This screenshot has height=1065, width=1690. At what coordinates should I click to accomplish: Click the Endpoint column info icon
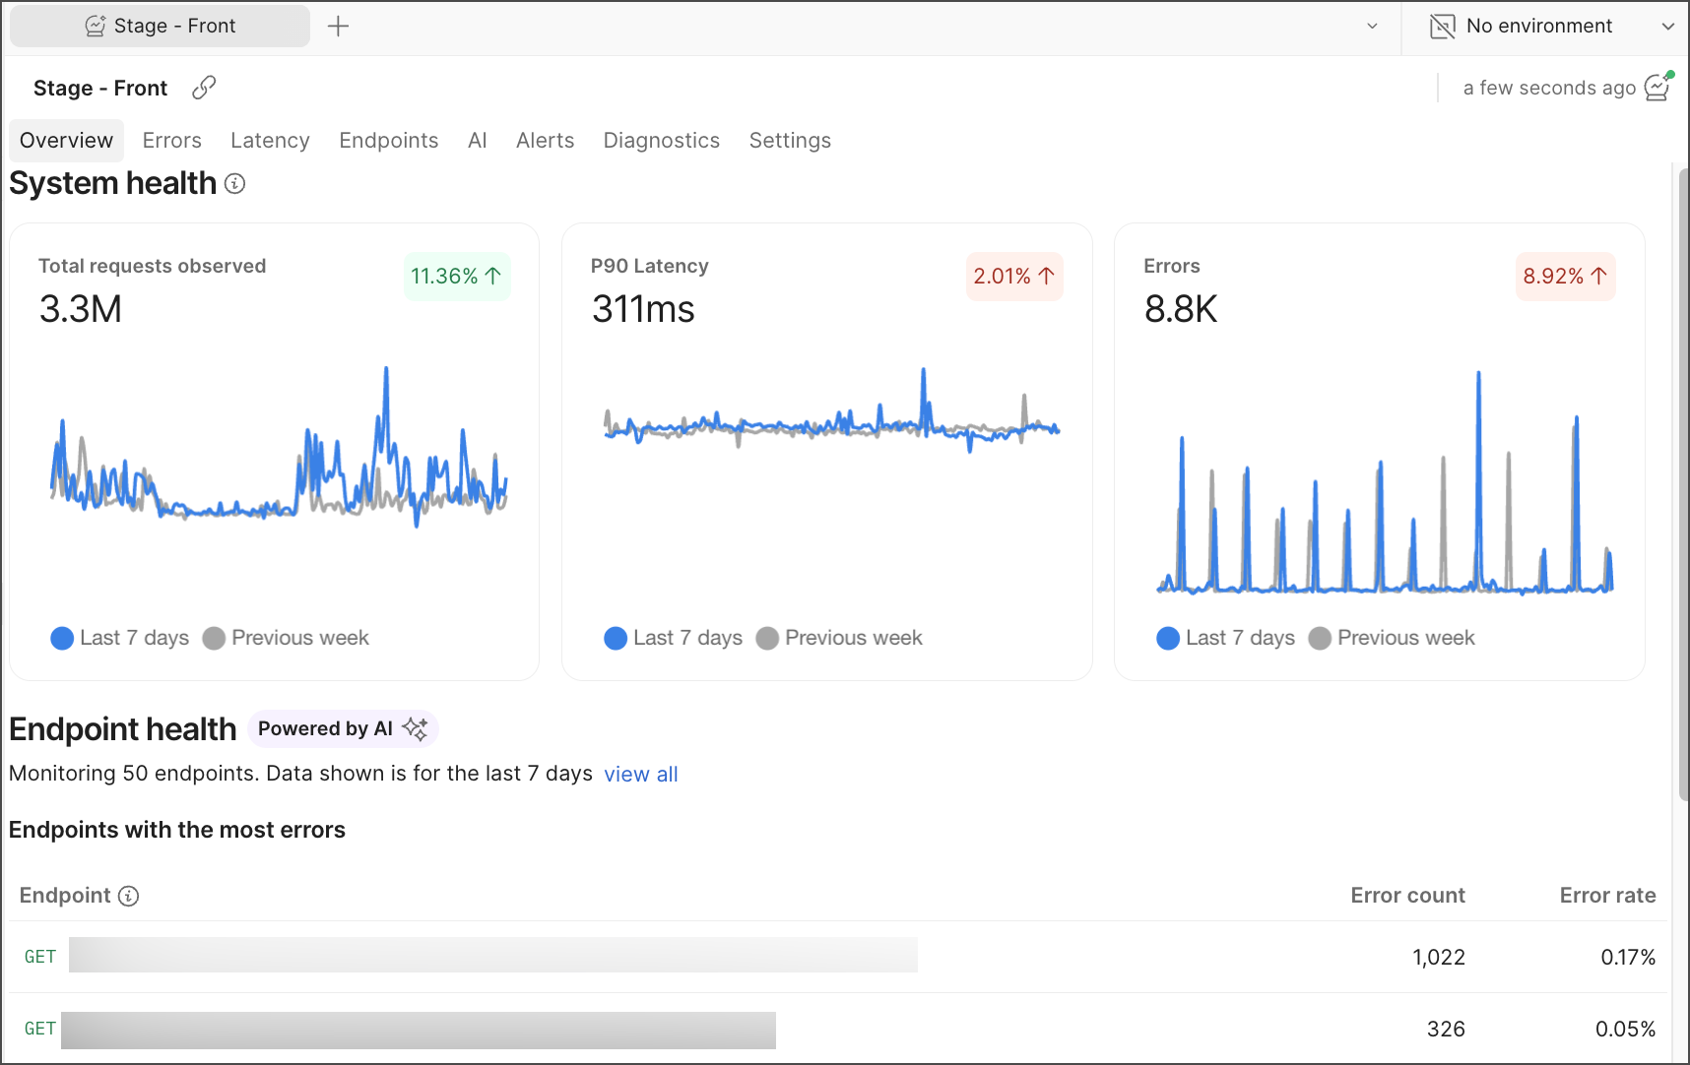click(x=128, y=896)
